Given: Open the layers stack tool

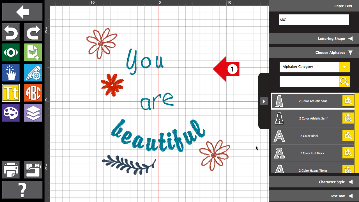Looking at the screenshot, I should (33, 113).
